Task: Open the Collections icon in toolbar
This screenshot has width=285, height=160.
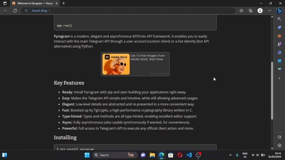Action: point(251,11)
